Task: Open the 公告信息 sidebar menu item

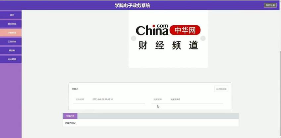Action: coord(11,41)
